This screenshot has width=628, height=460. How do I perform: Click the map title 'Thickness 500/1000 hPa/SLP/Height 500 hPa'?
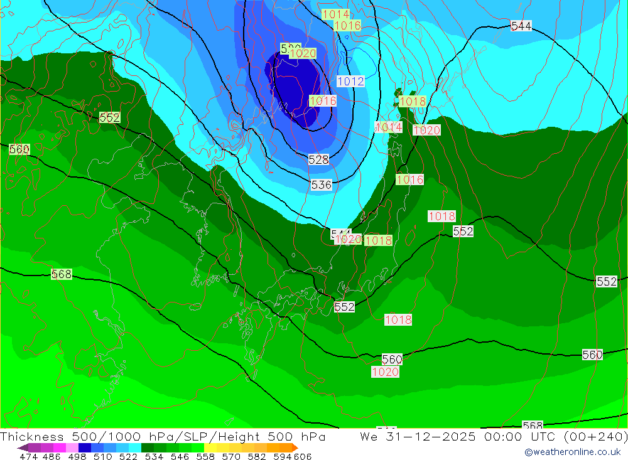tap(163, 436)
